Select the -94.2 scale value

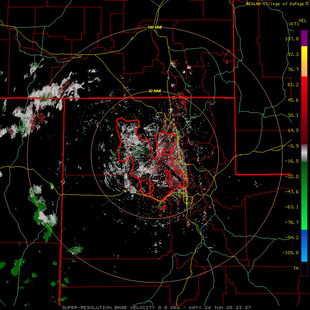point(292,238)
